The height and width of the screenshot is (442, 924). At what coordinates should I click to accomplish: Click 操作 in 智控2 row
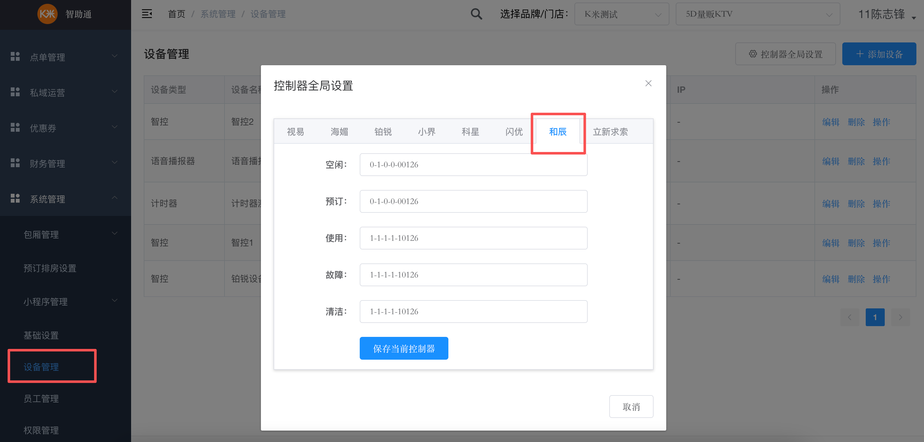(881, 122)
